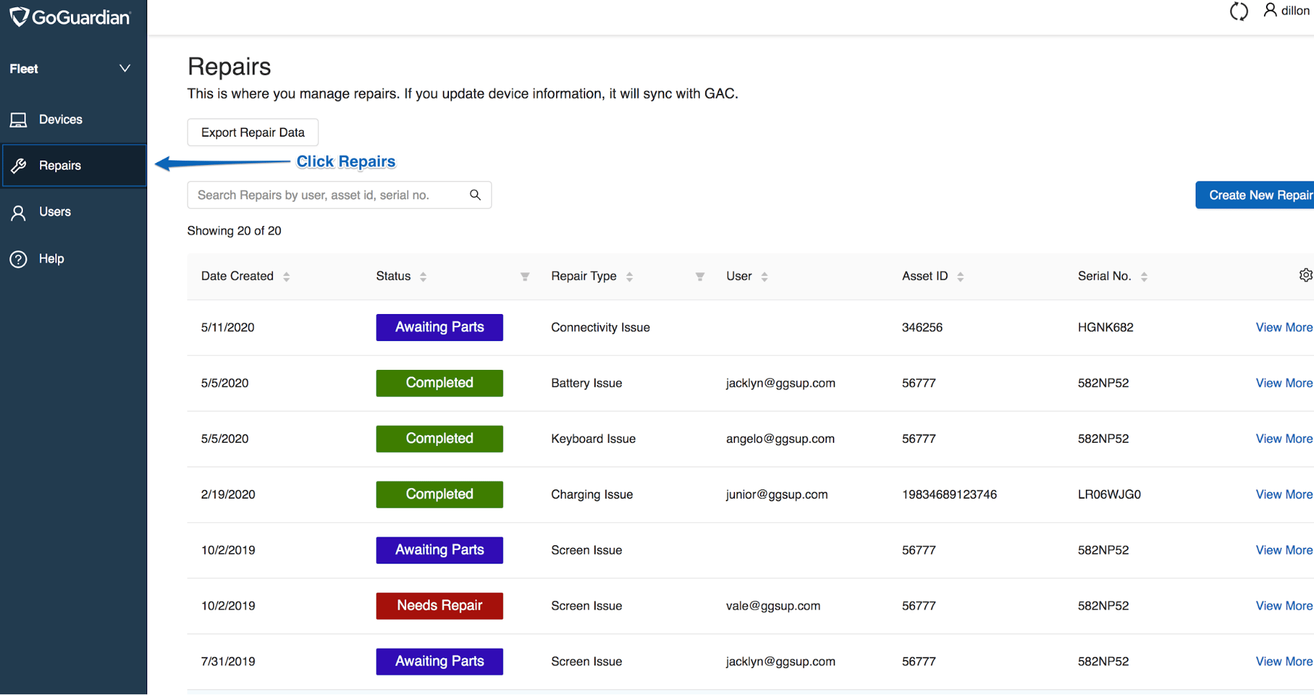This screenshot has height=695, width=1314.
Task: Sort by Repair Type arrows
Action: point(630,277)
